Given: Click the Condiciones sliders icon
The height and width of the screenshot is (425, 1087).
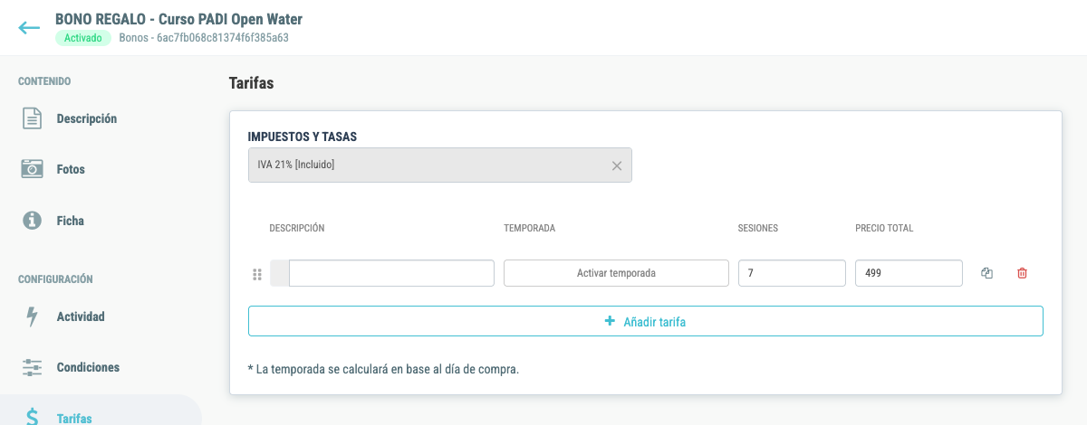Looking at the screenshot, I should pyautogui.click(x=33, y=367).
